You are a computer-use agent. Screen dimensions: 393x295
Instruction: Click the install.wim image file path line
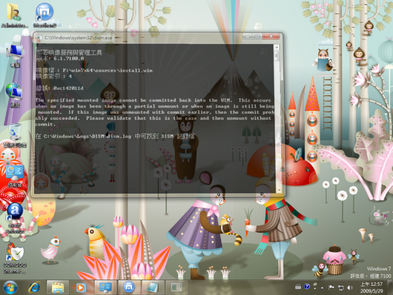point(94,70)
